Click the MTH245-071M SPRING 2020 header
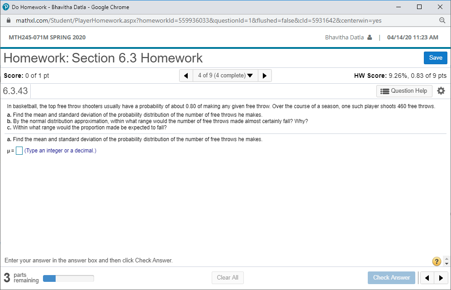 click(47, 38)
